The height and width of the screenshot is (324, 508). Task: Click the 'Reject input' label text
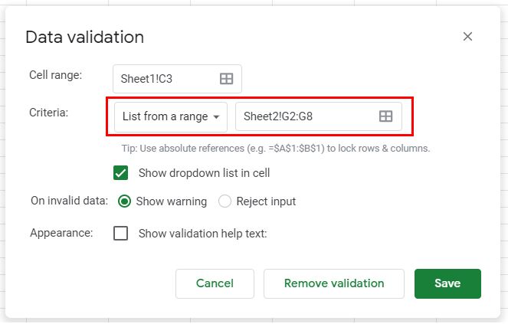266,201
